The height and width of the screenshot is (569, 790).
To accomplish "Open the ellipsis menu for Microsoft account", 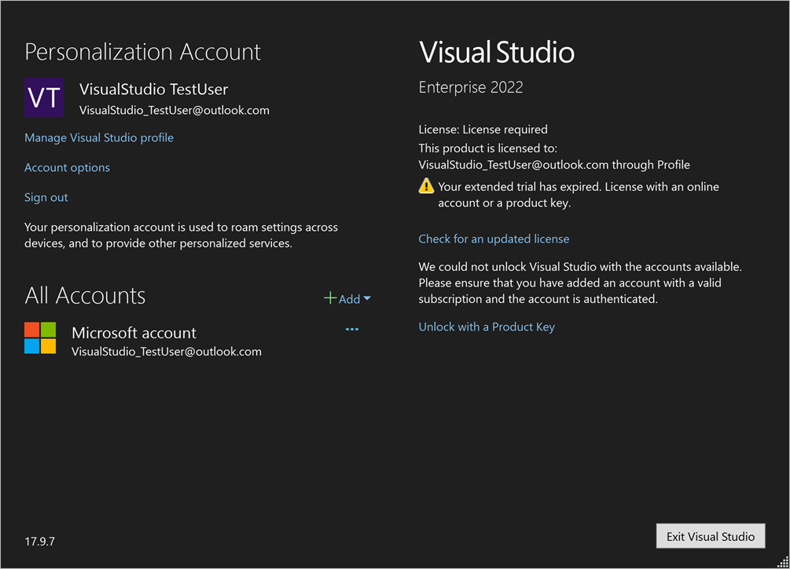I will click(x=351, y=329).
